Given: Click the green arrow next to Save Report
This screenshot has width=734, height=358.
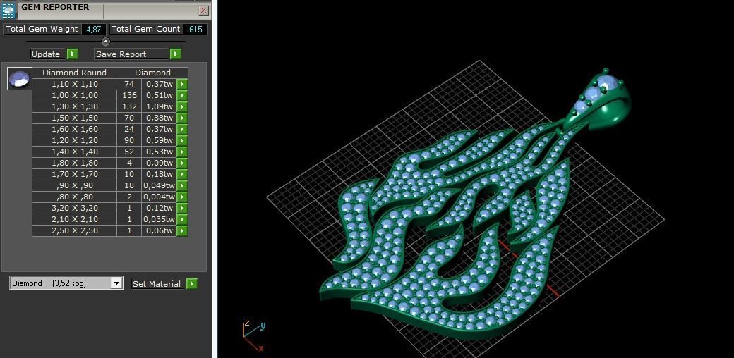Looking at the screenshot, I should pyautogui.click(x=176, y=54).
